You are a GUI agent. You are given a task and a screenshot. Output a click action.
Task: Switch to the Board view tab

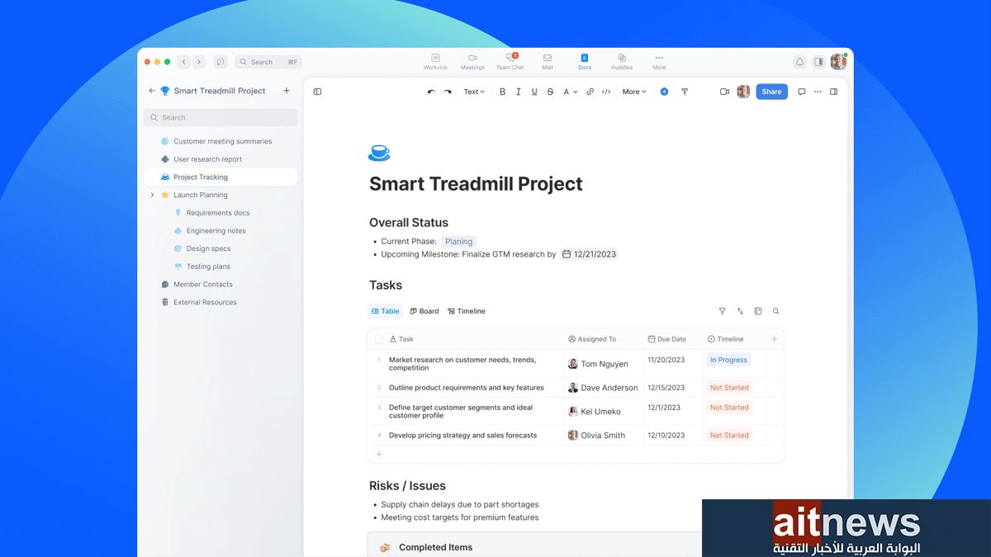tap(424, 311)
